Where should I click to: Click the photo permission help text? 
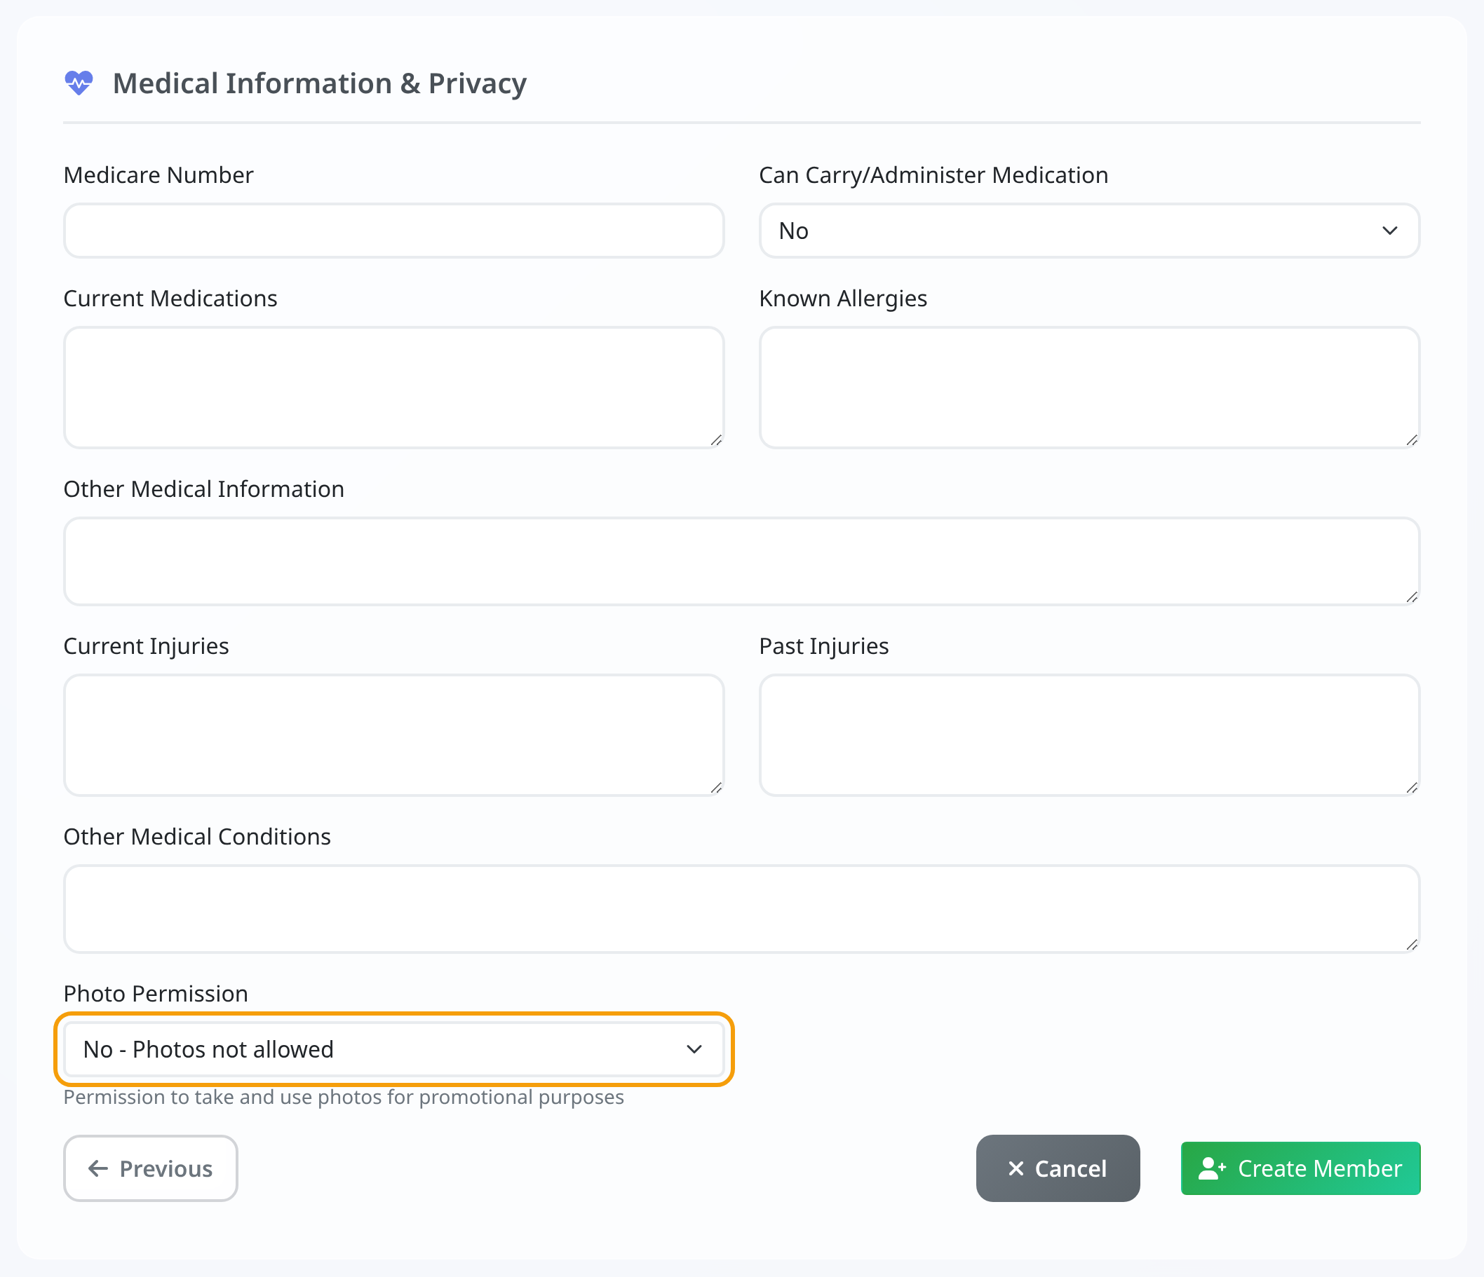click(344, 1098)
